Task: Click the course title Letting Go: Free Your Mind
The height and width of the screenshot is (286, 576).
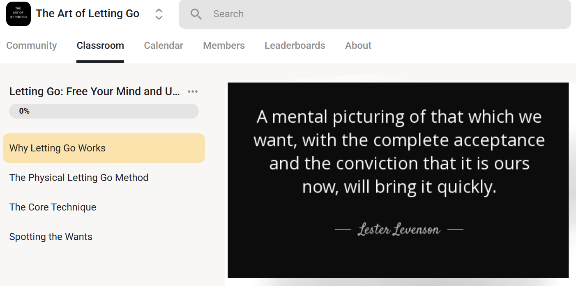Action: tap(94, 92)
